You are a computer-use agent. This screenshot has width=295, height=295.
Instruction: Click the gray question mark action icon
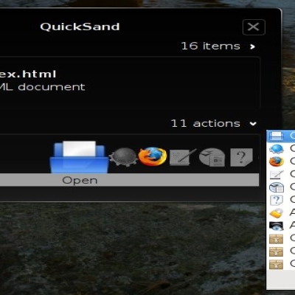point(241,157)
